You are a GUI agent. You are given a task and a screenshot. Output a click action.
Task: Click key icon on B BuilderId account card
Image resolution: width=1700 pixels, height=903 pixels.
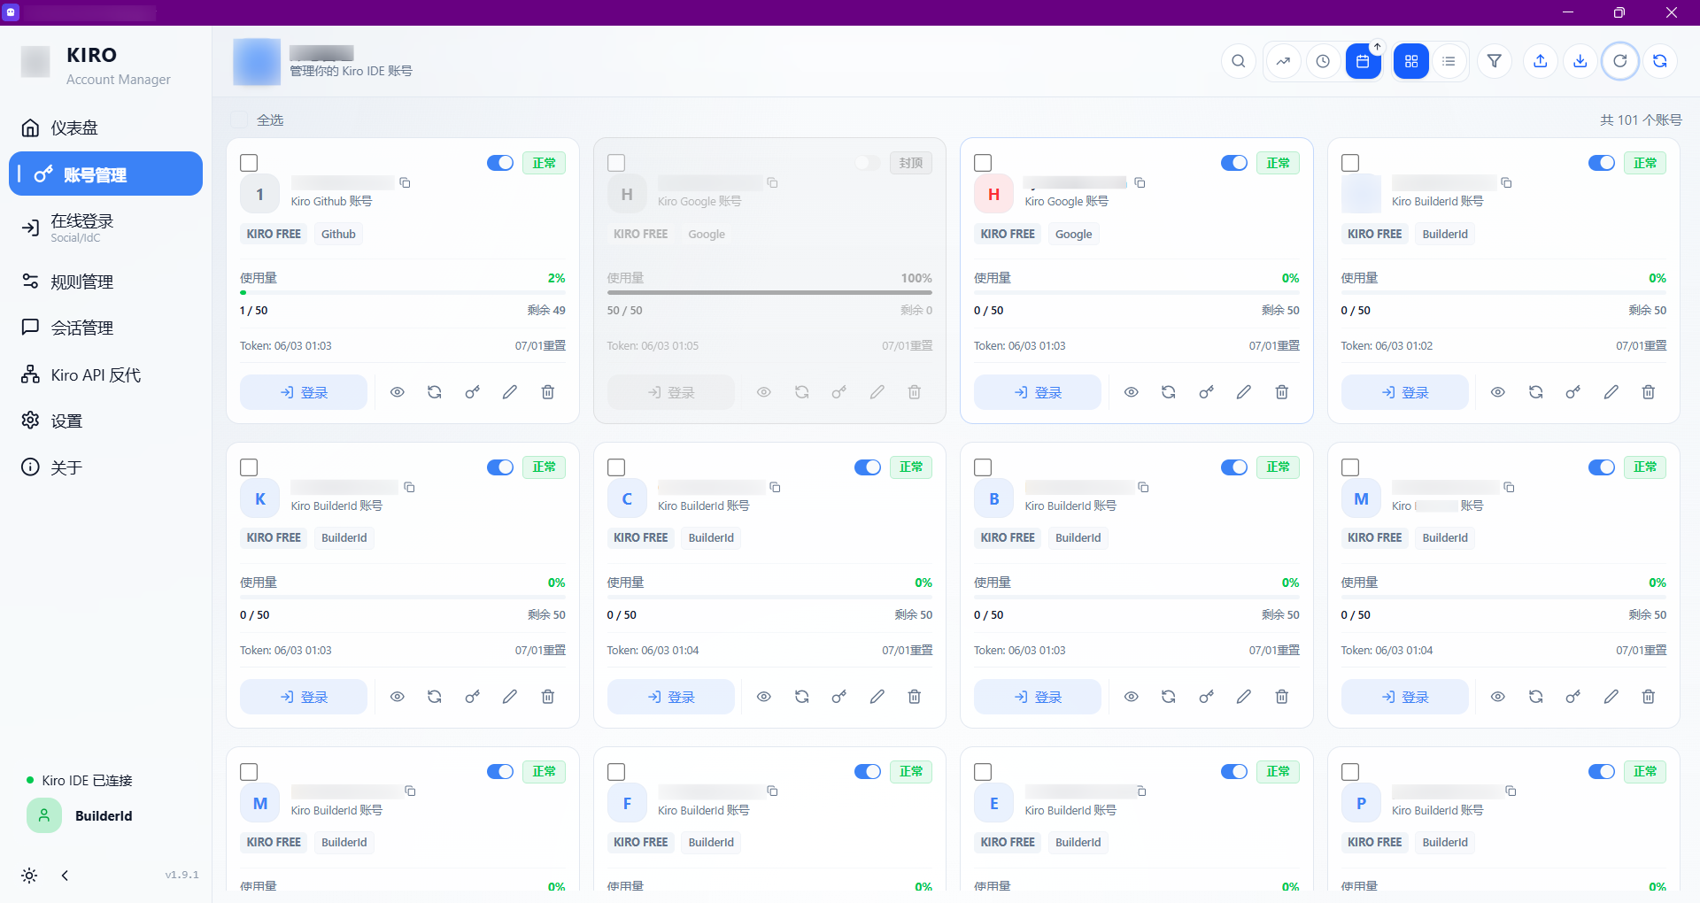[x=1207, y=697]
